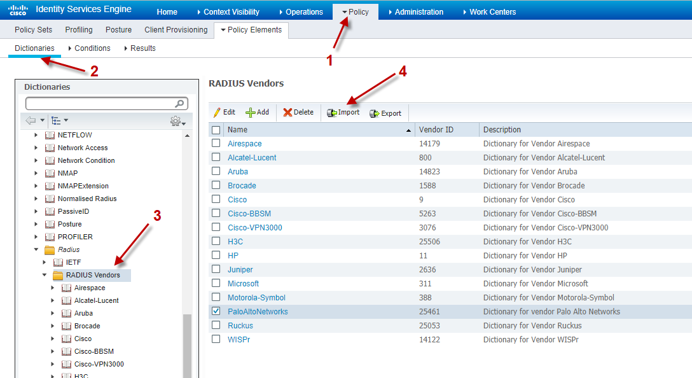Click the search magnifier icon in Dictionaries
Image resolution: width=692 pixels, height=378 pixels.
[x=179, y=103]
